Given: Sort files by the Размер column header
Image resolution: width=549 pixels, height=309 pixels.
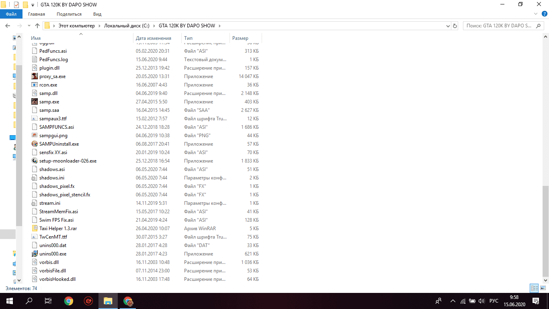Looking at the screenshot, I should pos(240,38).
